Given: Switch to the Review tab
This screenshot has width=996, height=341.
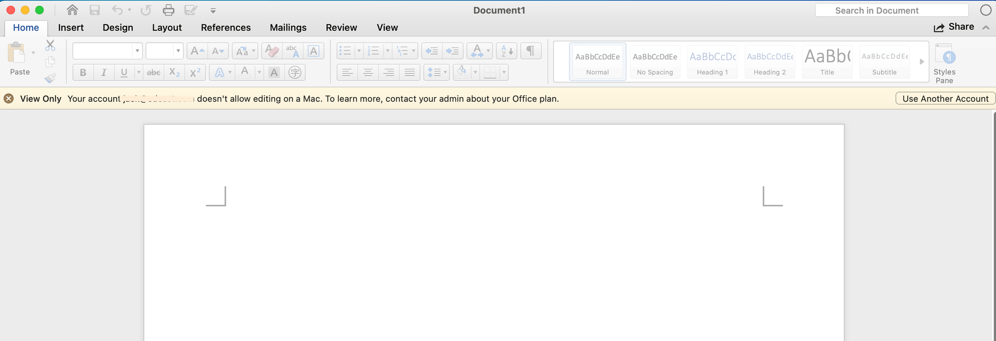Looking at the screenshot, I should (341, 28).
